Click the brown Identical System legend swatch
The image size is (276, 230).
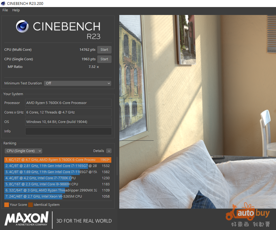(30, 205)
